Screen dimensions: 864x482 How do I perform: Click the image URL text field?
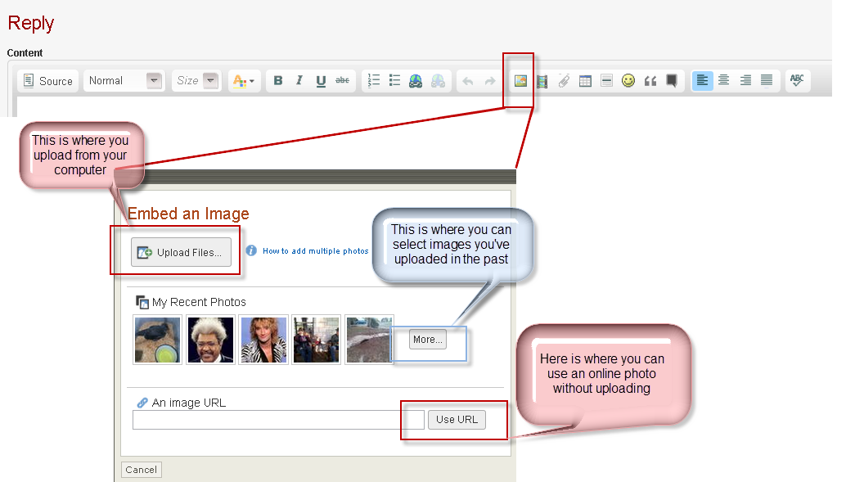coord(278,420)
